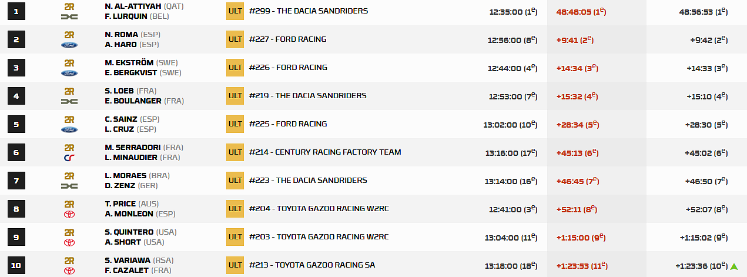
Task: Select the Ford logo beside M. Ekström
Action: point(69,73)
